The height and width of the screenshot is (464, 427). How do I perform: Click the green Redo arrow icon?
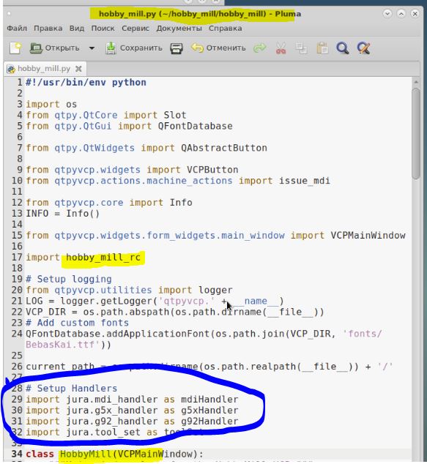point(260,48)
